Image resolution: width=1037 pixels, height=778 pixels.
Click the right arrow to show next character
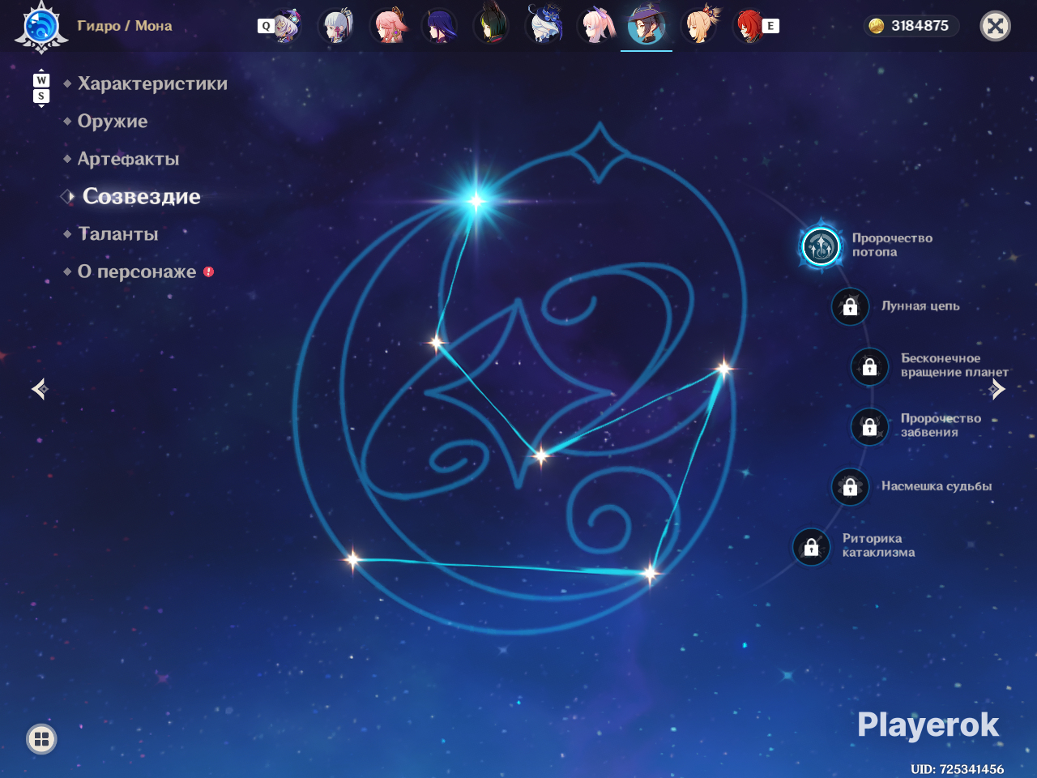click(x=997, y=390)
